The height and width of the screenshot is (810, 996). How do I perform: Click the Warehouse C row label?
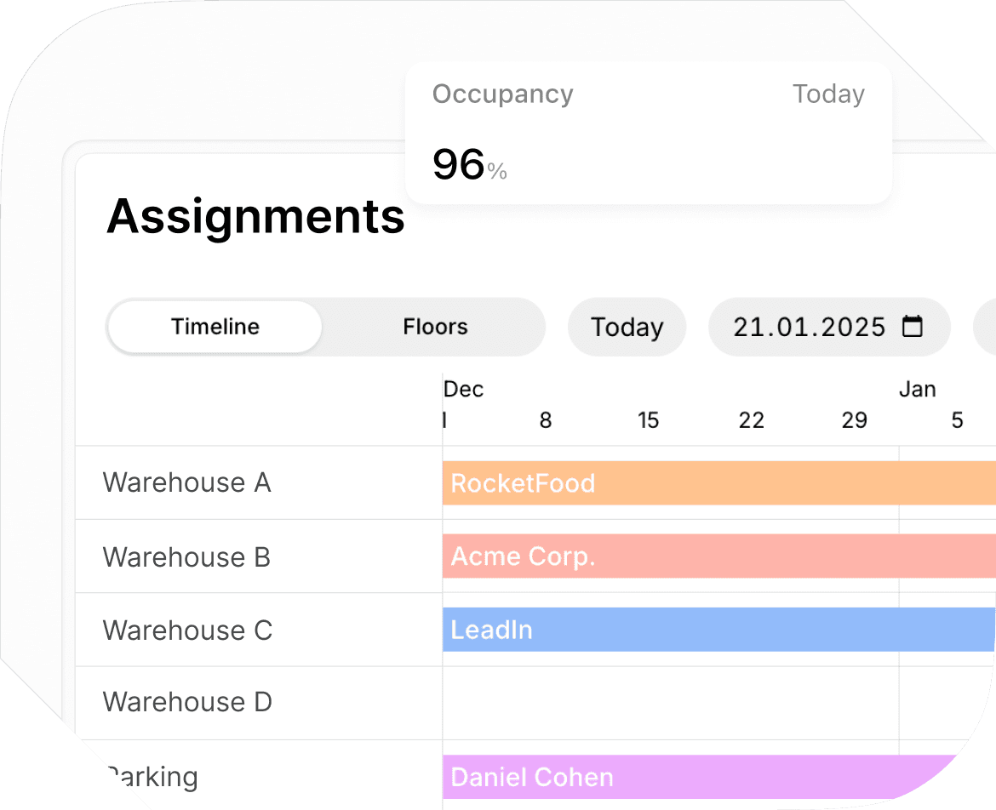(186, 630)
